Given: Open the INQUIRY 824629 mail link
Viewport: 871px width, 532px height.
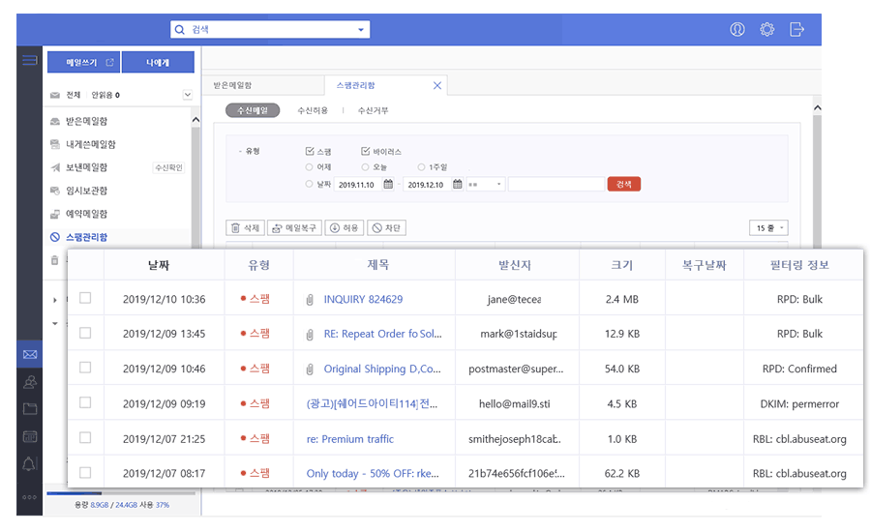Looking at the screenshot, I should click(x=363, y=299).
